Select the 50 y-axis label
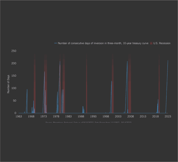Screen dimensions: 178x162 point(15,101)
